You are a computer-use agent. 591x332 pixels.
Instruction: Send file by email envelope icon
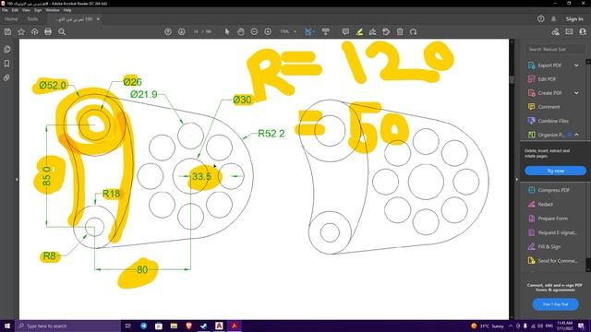(x=569, y=32)
